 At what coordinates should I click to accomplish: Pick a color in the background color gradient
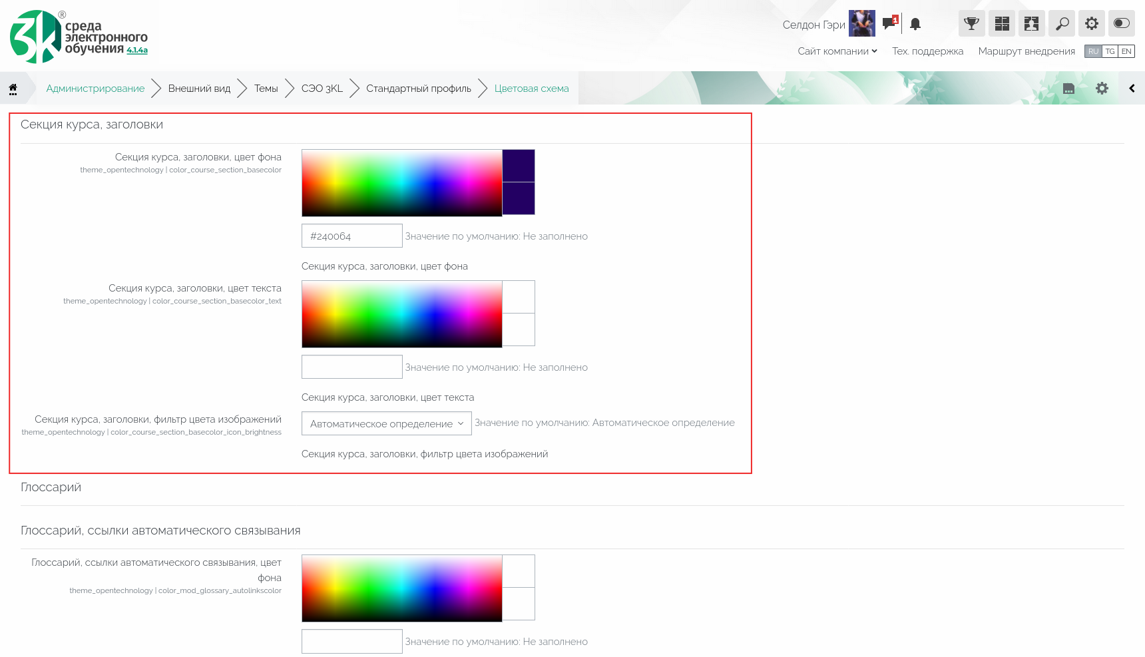point(401,183)
